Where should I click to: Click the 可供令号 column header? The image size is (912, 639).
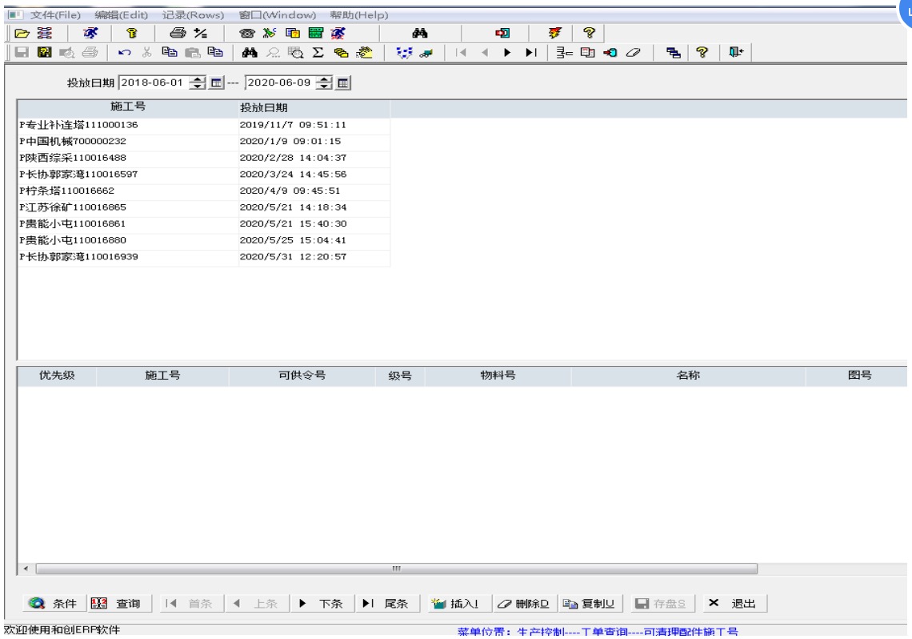pyautogui.click(x=302, y=376)
